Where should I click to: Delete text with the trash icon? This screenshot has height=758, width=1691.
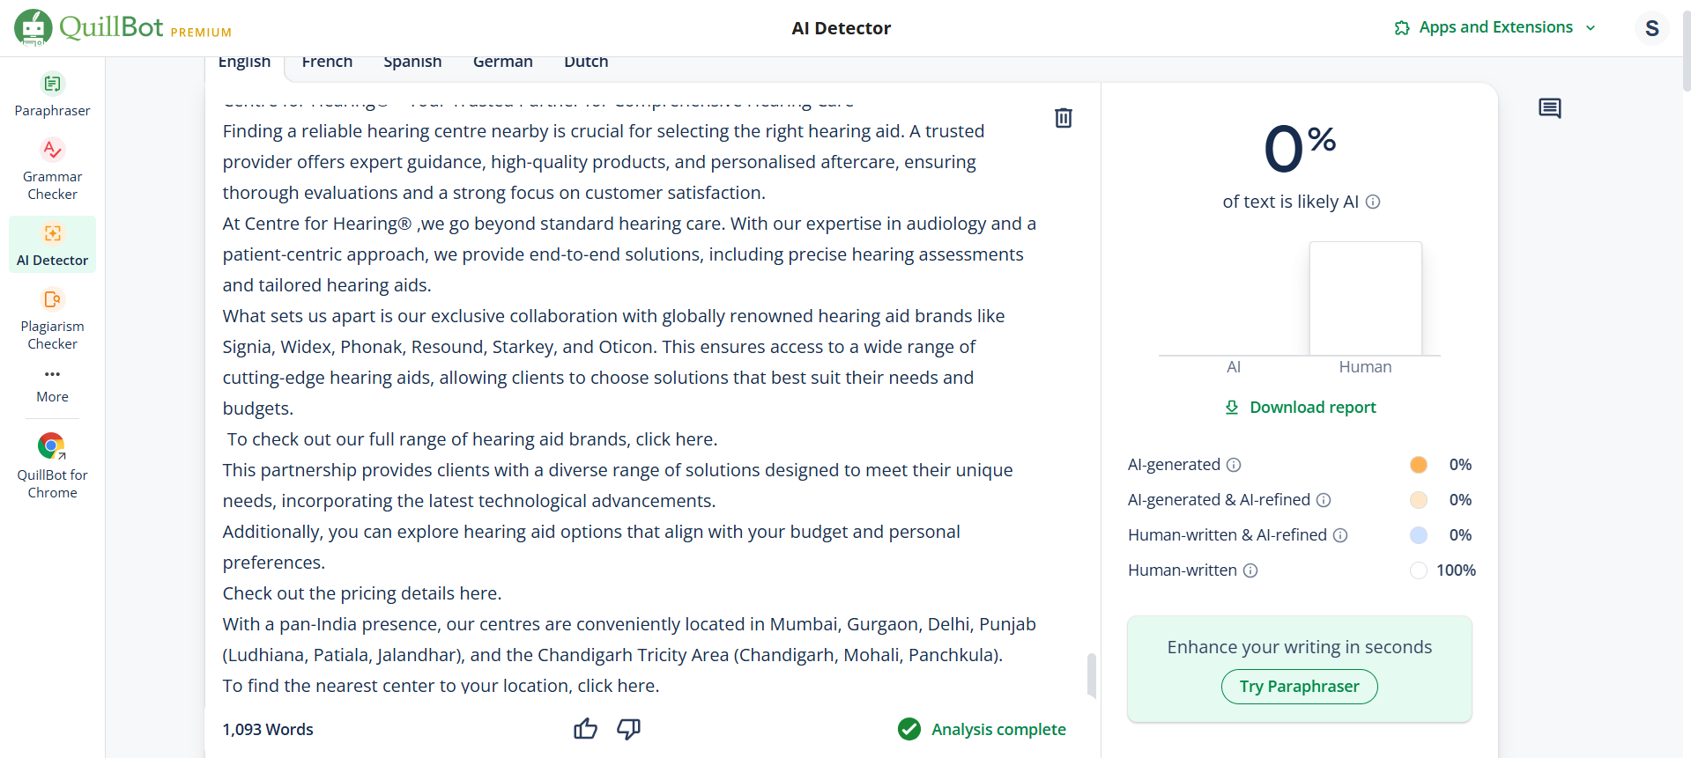point(1064,118)
